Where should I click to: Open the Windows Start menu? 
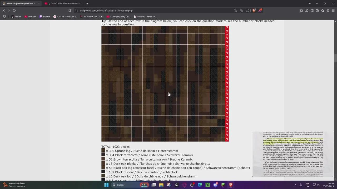tap(106, 185)
